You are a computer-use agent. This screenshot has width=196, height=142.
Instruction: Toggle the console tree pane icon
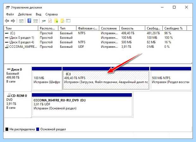[21, 21]
